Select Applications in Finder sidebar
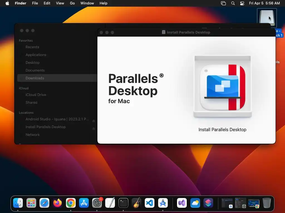The height and width of the screenshot is (213, 285). (x=57, y=55)
